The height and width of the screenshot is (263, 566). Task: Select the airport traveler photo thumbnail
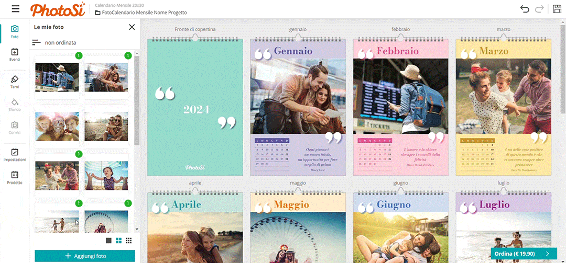click(57, 77)
